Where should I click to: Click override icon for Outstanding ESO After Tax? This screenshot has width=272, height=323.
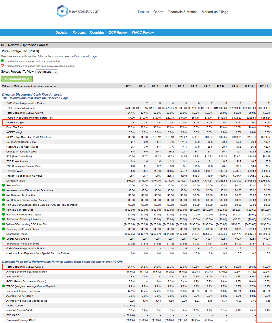[4, 224]
